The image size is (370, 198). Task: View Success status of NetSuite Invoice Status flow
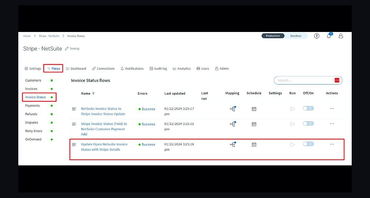tap(147, 109)
